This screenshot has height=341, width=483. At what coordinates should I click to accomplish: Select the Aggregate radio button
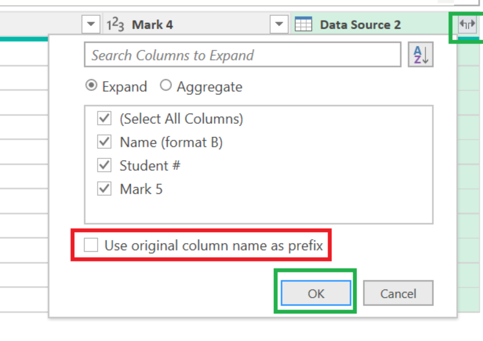[166, 86]
